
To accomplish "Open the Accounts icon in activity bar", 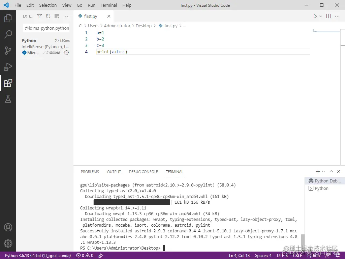I will coord(8,227).
